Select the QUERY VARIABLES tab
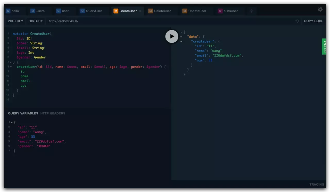Viewport: 330px width, 192px height. [23, 113]
